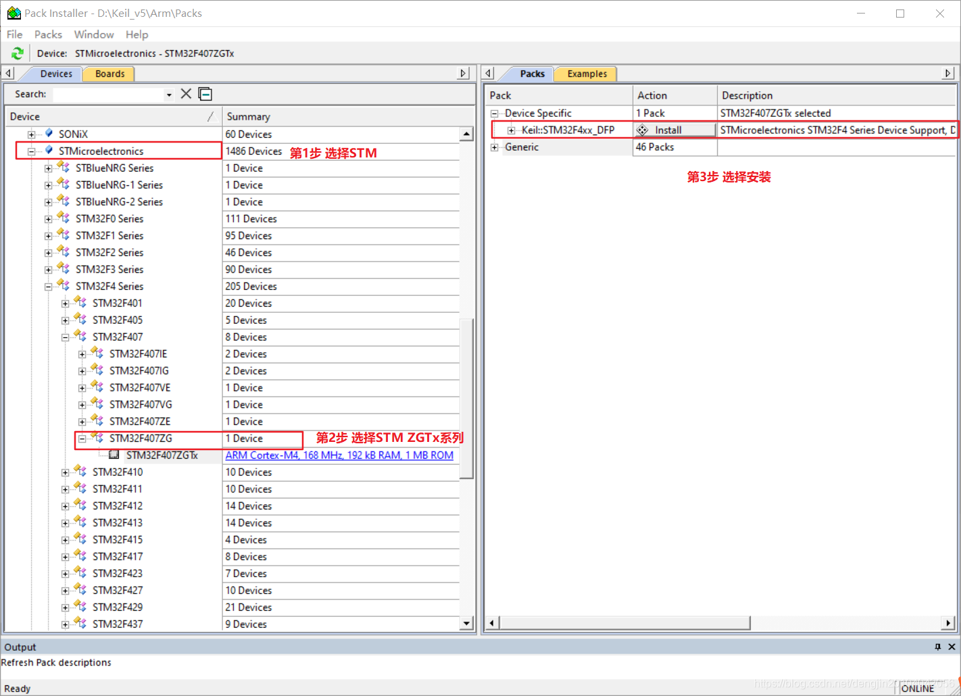Image resolution: width=961 pixels, height=696 pixels.
Task: Click the Description column header
Action: pyautogui.click(x=837, y=95)
